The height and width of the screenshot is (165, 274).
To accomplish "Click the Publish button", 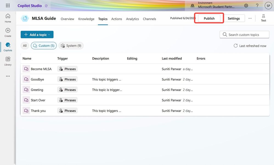I will coord(209,18).
